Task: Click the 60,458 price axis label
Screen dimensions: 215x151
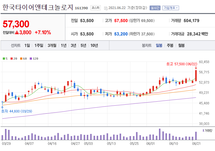Action: 204,62
